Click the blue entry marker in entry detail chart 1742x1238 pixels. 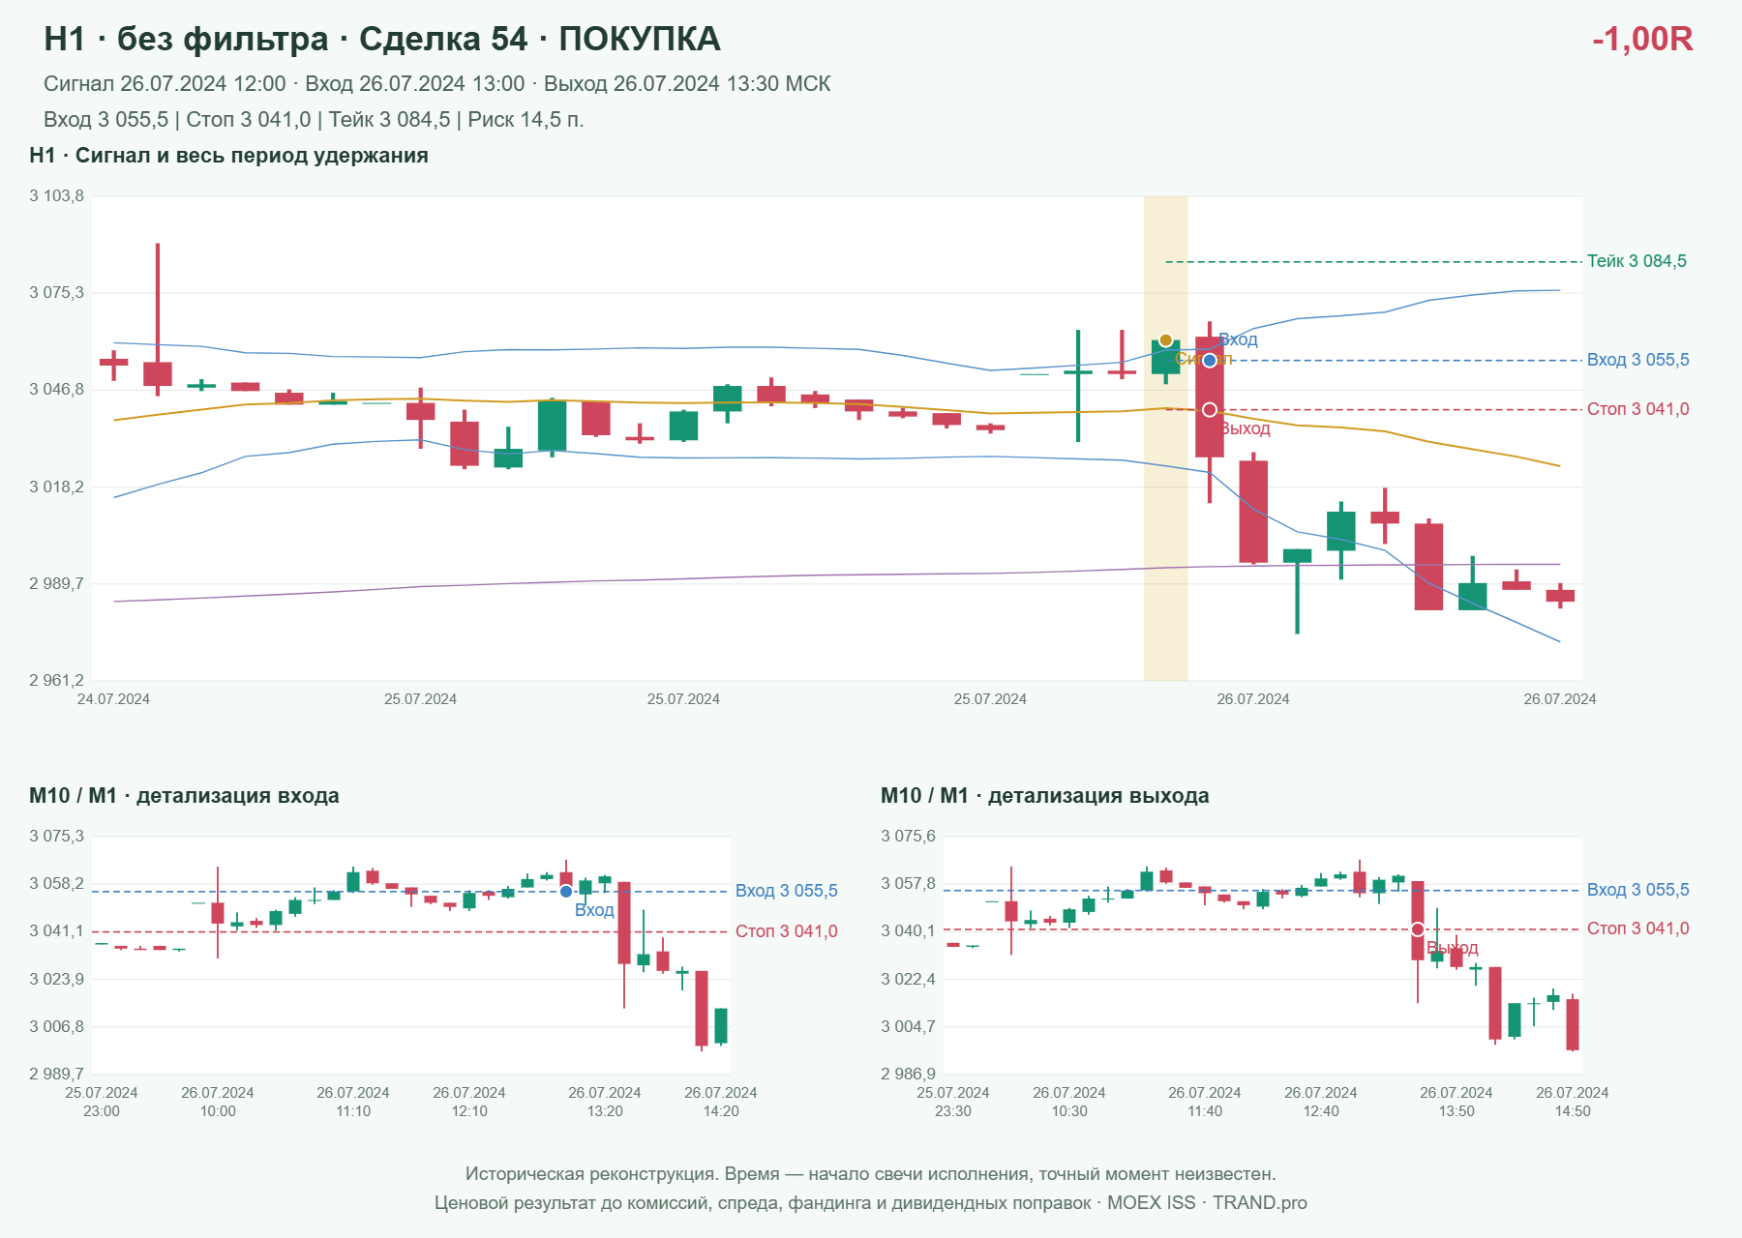point(566,891)
